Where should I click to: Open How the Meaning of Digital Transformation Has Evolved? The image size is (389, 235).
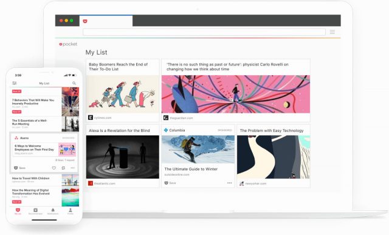pos(31,192)
